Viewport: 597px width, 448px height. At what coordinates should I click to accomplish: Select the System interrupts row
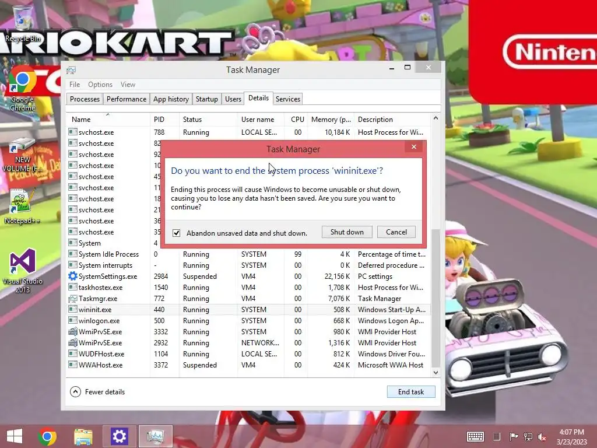[248, 265]
